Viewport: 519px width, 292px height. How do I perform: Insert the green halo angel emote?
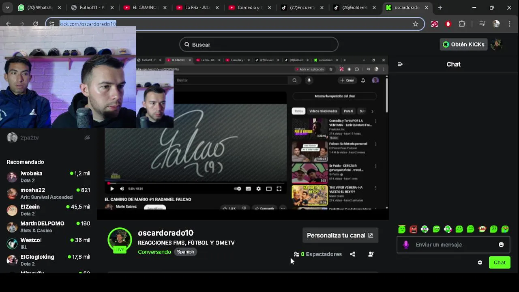point(402,229)
